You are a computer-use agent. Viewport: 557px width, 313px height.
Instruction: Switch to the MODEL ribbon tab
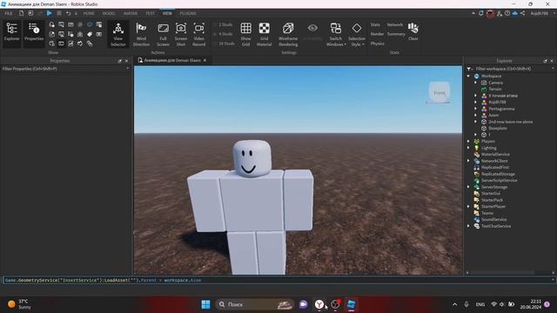click(109, 13)
